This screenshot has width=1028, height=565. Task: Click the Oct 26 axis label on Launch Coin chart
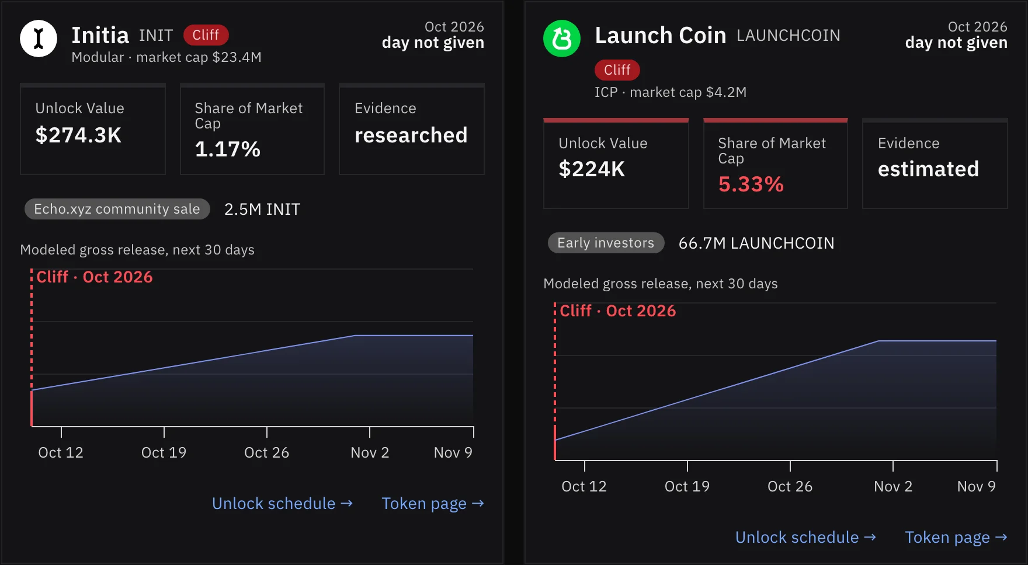click(x=790, y=486)
